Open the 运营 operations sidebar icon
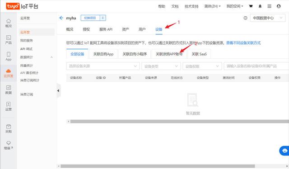The width and height of the screenshot is (289, 169). click(9, 106)
